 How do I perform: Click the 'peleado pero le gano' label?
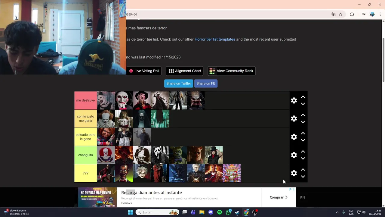[85, 137]
